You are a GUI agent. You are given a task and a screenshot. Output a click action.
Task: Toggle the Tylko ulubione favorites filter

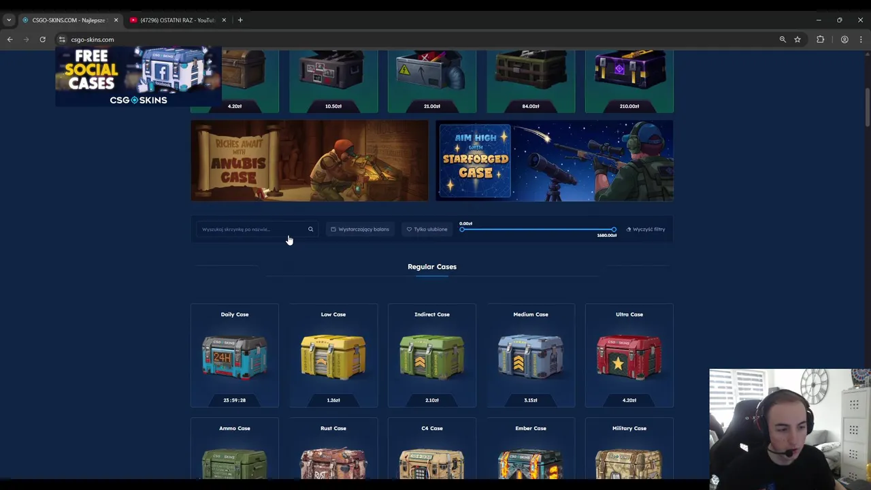pos(427,229)
